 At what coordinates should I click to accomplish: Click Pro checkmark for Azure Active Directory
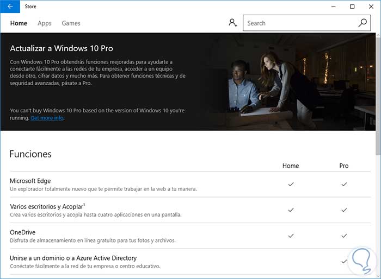pos(344,262)
